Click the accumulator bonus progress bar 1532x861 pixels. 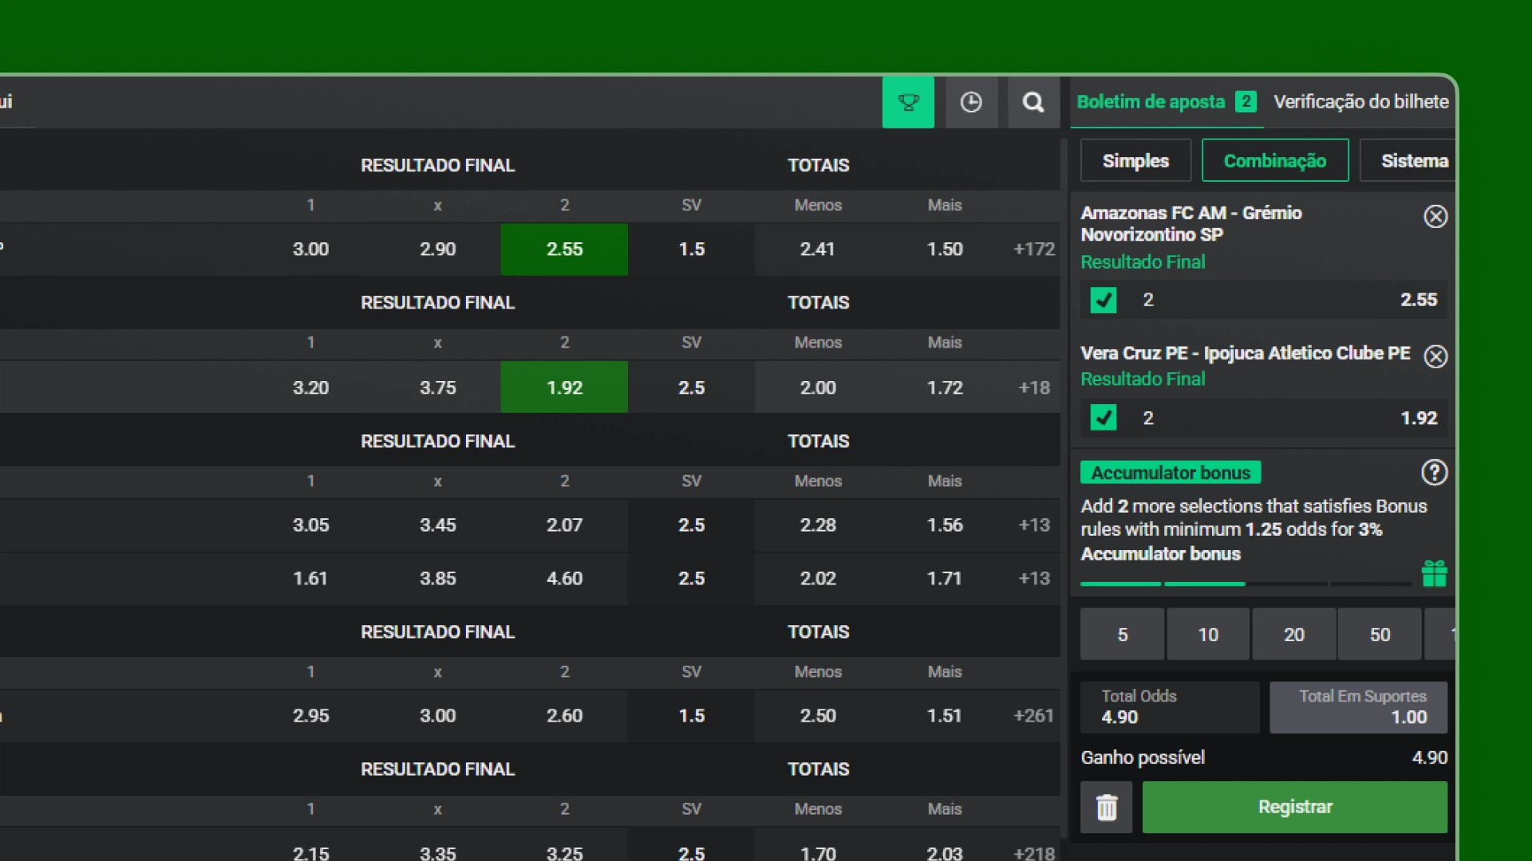tap(1245, 584)
